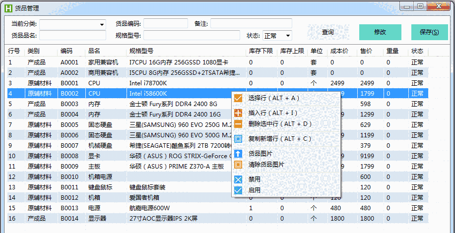Click the check icon beside 启用
This screenshot has height=233, width=455.
coord(238,190)
